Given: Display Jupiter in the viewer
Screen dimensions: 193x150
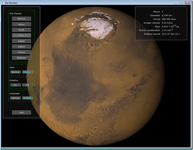Looking at the screenshot, I should 22,41.
